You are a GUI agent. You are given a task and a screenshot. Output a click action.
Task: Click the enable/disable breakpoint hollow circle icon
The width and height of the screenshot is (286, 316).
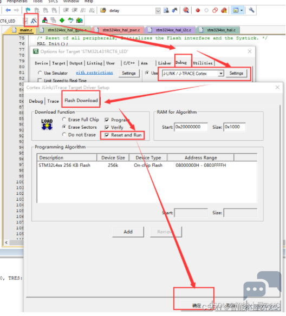[206, 10]
